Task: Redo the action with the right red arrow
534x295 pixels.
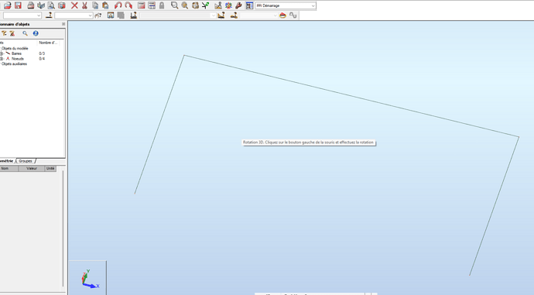Action: tap(128, 5)
